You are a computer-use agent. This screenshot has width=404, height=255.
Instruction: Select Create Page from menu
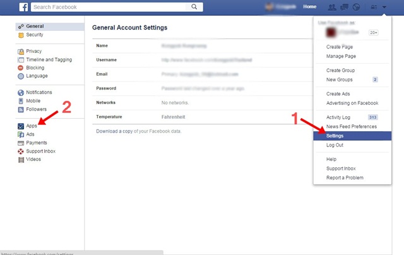(340, 47)
